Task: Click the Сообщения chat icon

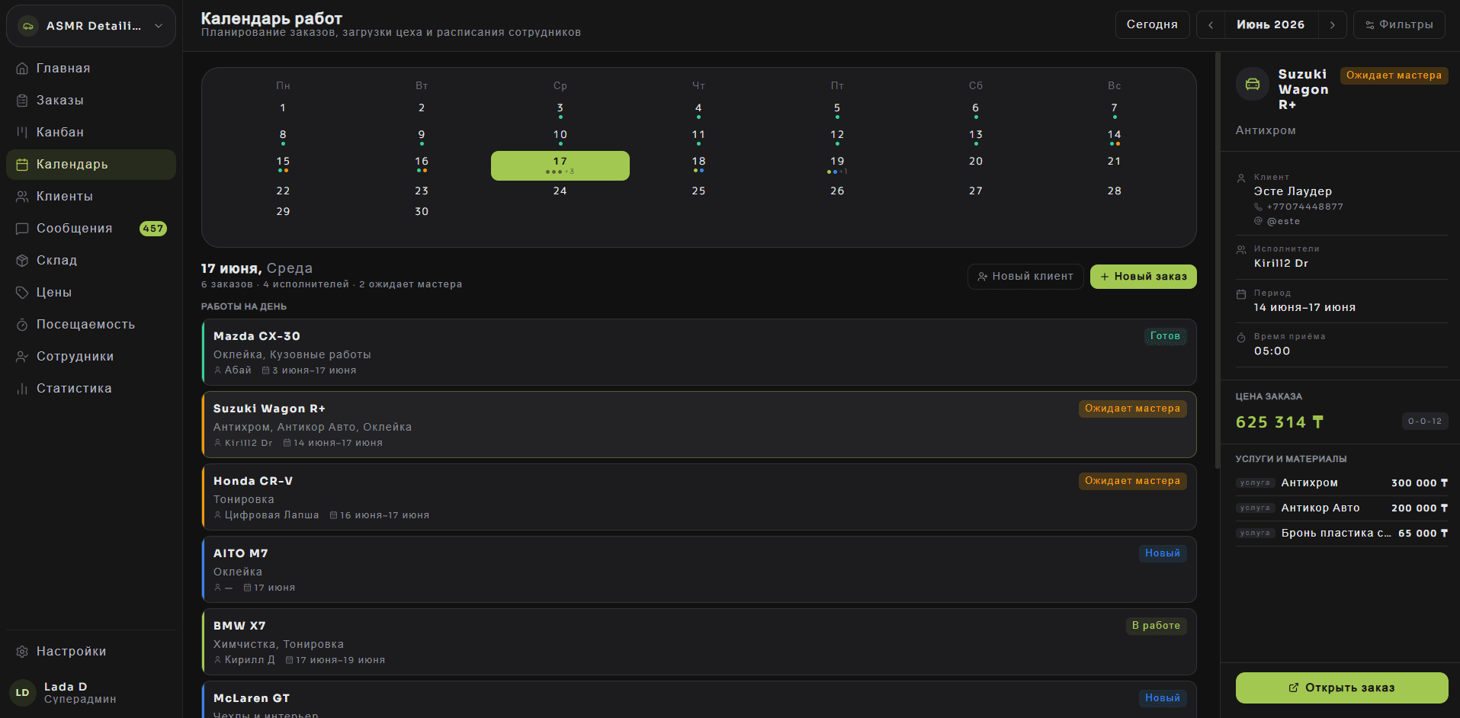Action: point(22,229)
